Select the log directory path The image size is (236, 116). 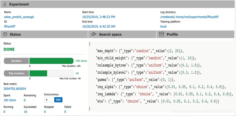tap(189, 17)
